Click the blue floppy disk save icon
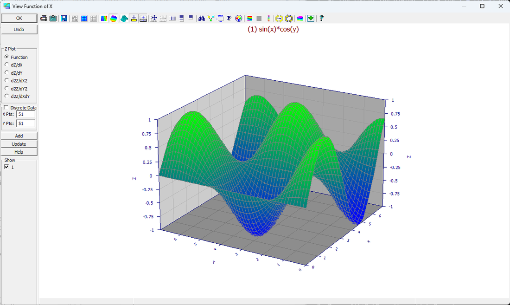The width and height of the screenshot is (510, 305). [64, 18]
